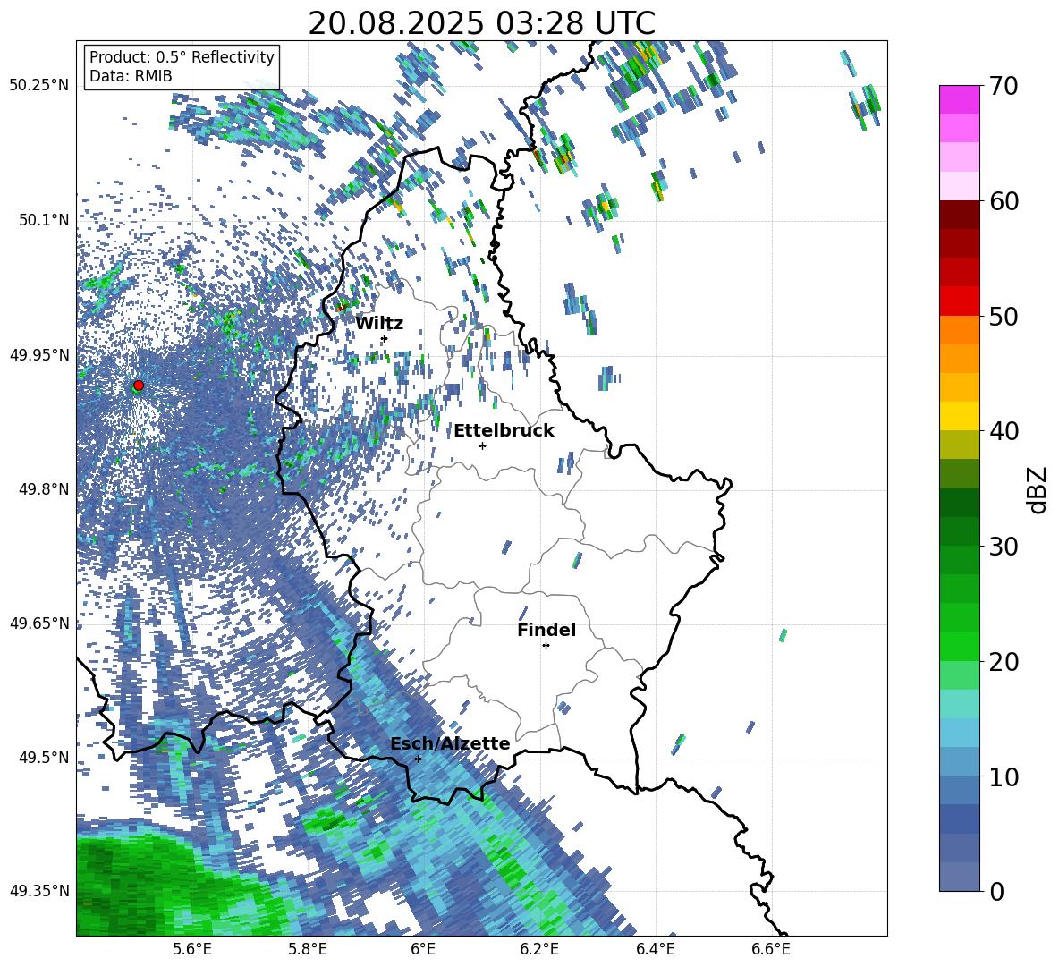Click the 49.95°N latitude label

tap(39, 355)
